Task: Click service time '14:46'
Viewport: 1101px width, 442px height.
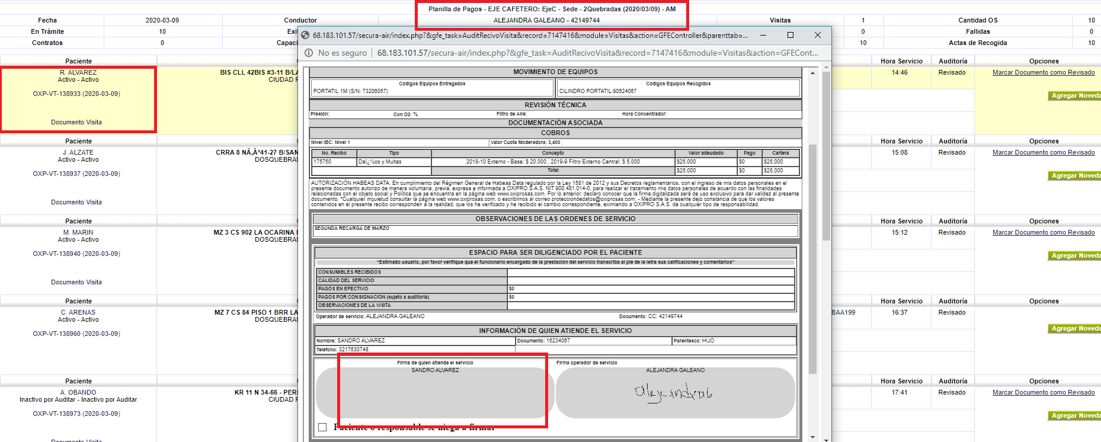Action: (900, 72)
